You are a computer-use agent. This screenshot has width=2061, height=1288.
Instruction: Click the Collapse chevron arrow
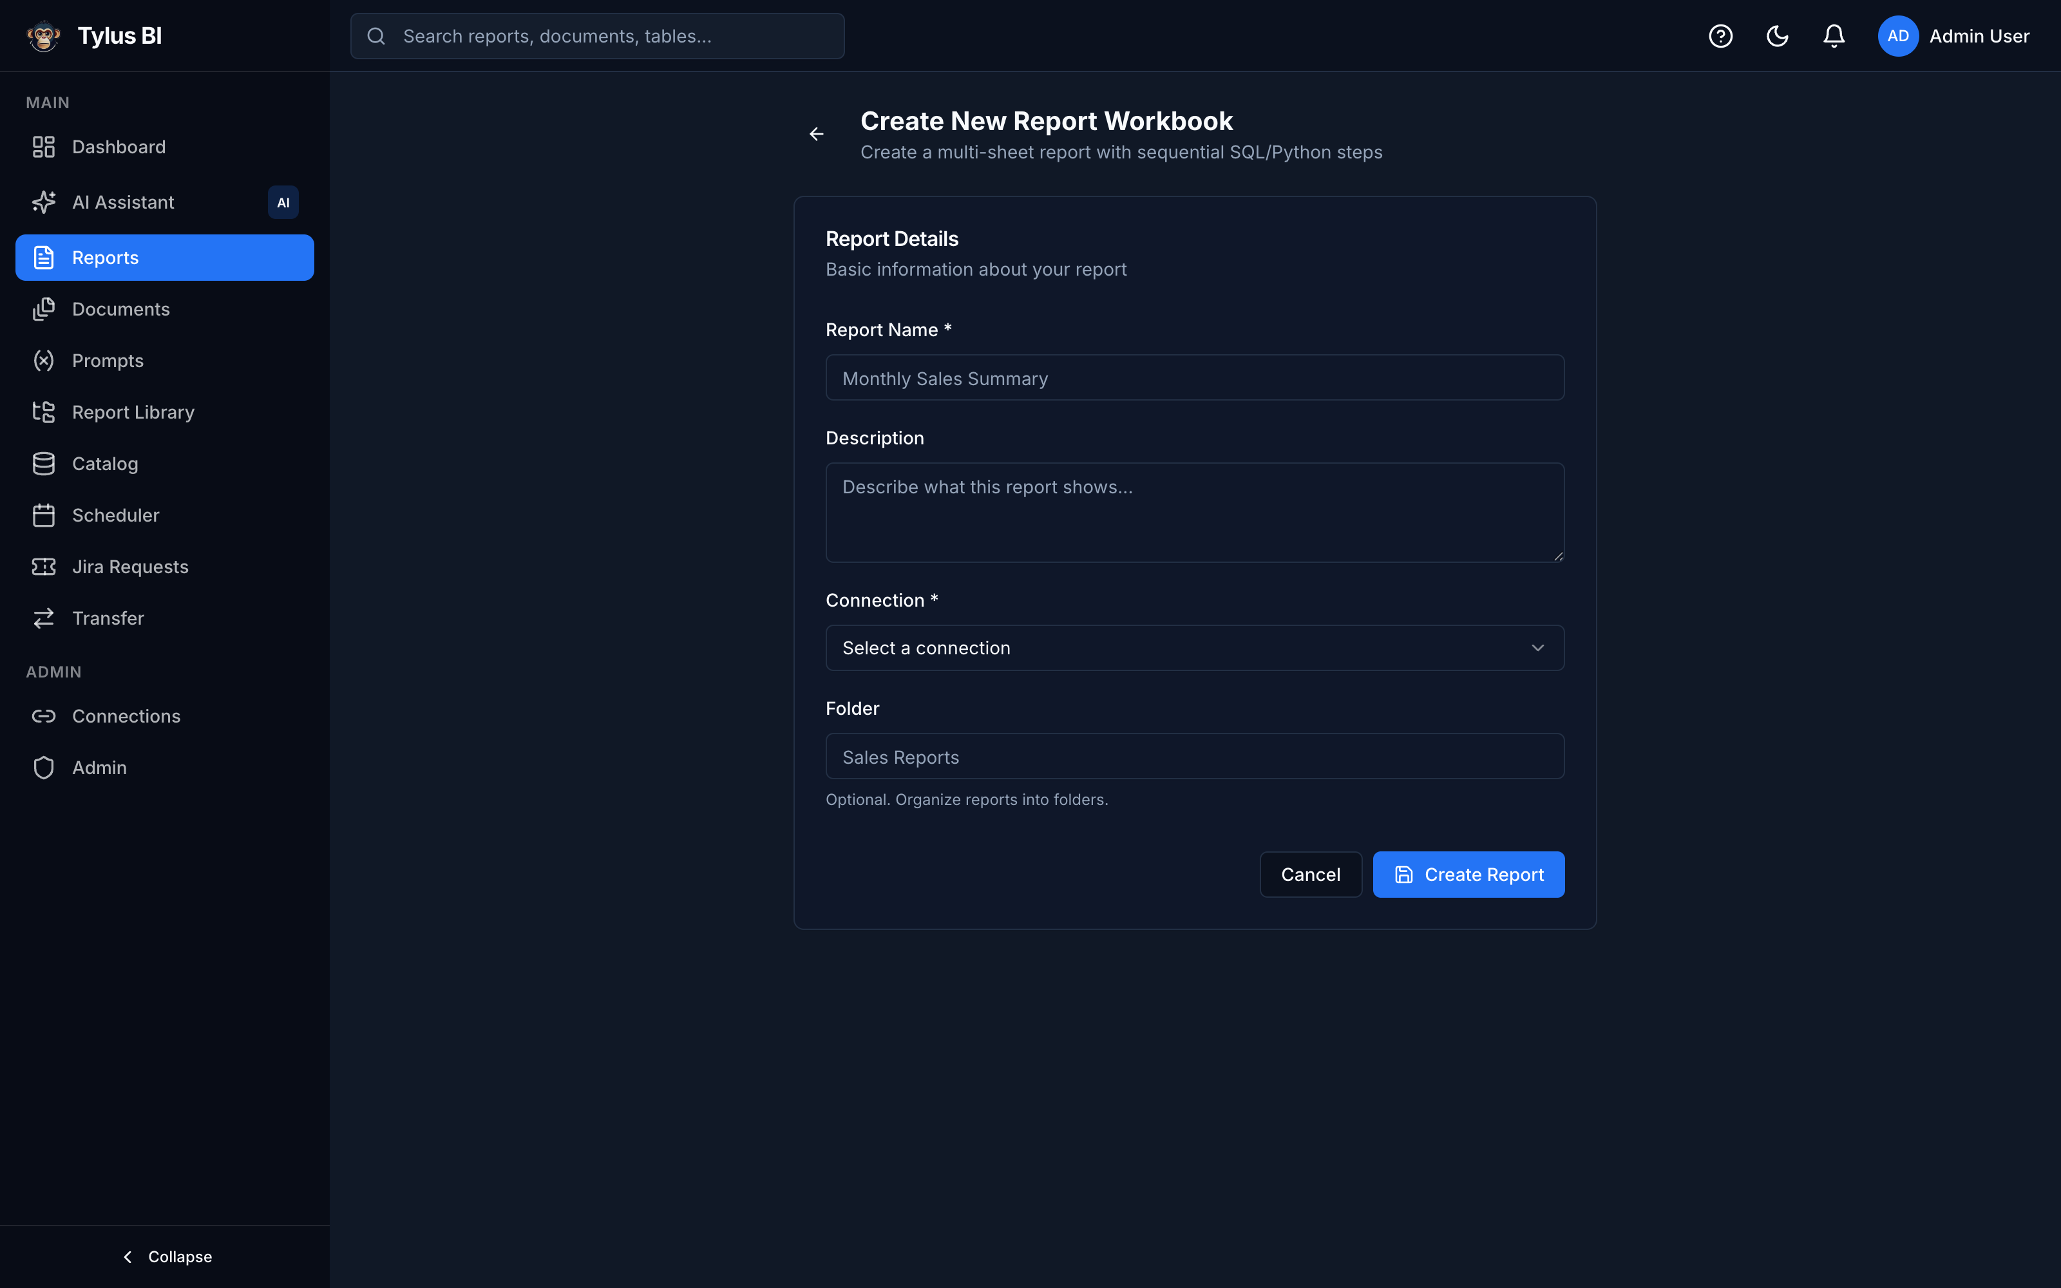tap(127, 1257)
